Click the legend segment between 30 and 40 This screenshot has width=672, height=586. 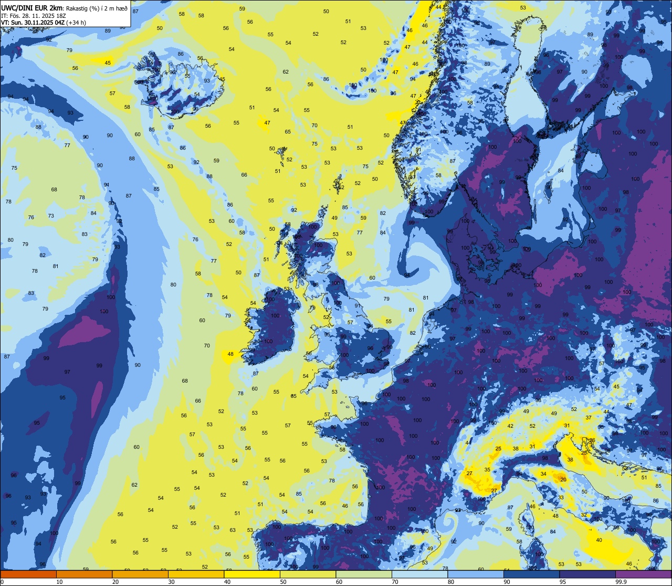(196, 574)
